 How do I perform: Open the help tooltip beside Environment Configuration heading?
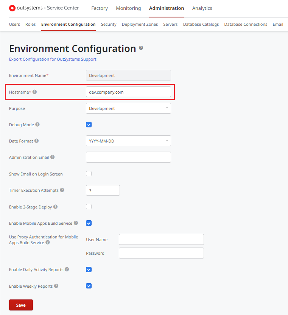point(141,48)
